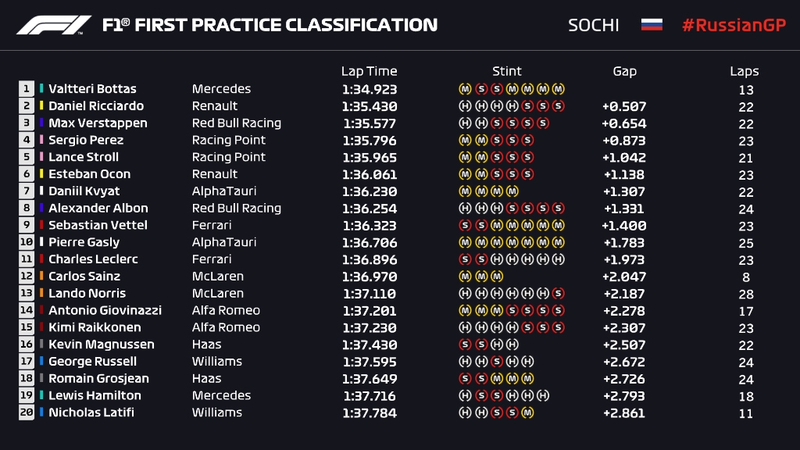Click the #RussianGP hashtag
Image resolution: width=800 pixels, height=450 pixels.
point(733,25)
